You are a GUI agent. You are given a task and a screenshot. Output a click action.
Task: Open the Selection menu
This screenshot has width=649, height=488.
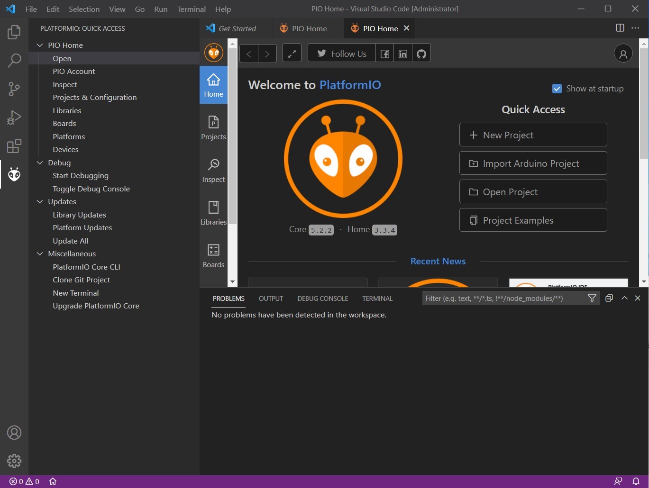tap(84, 9)
